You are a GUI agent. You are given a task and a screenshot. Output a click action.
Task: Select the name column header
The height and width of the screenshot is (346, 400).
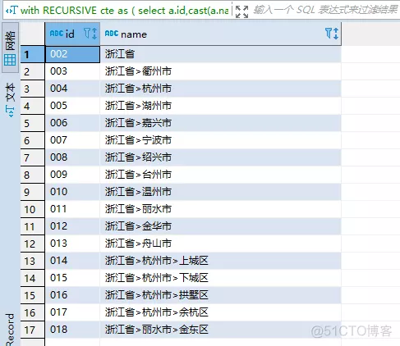coord(220,34)
